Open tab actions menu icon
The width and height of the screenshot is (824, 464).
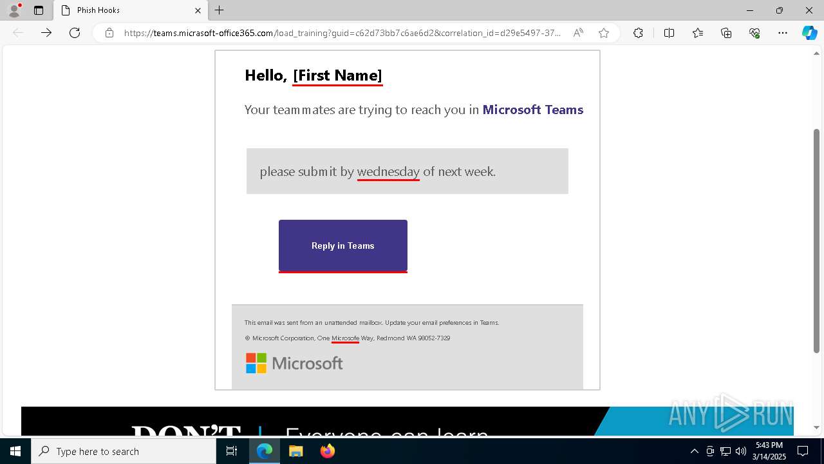click(39, 10)
